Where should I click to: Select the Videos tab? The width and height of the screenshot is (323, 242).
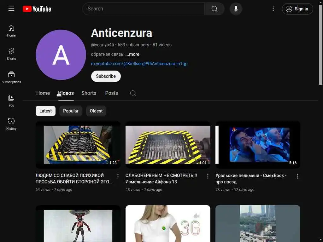click(66, 93)
